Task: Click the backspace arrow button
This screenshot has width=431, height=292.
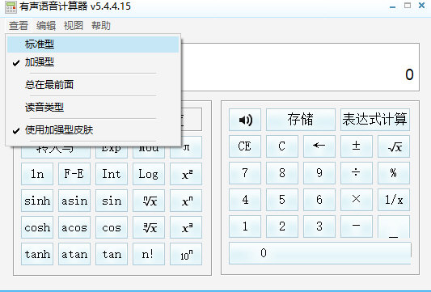Action: click(319, 146)
